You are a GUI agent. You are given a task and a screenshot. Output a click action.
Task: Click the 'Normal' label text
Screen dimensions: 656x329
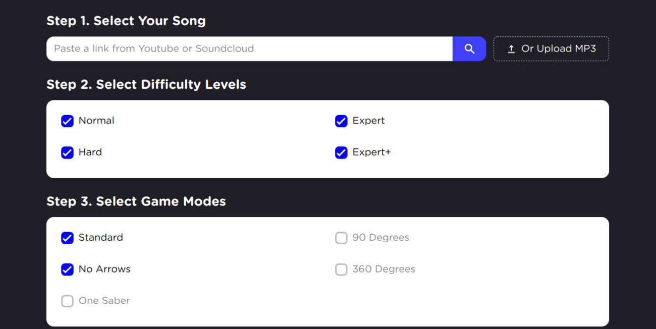[96, 121]
